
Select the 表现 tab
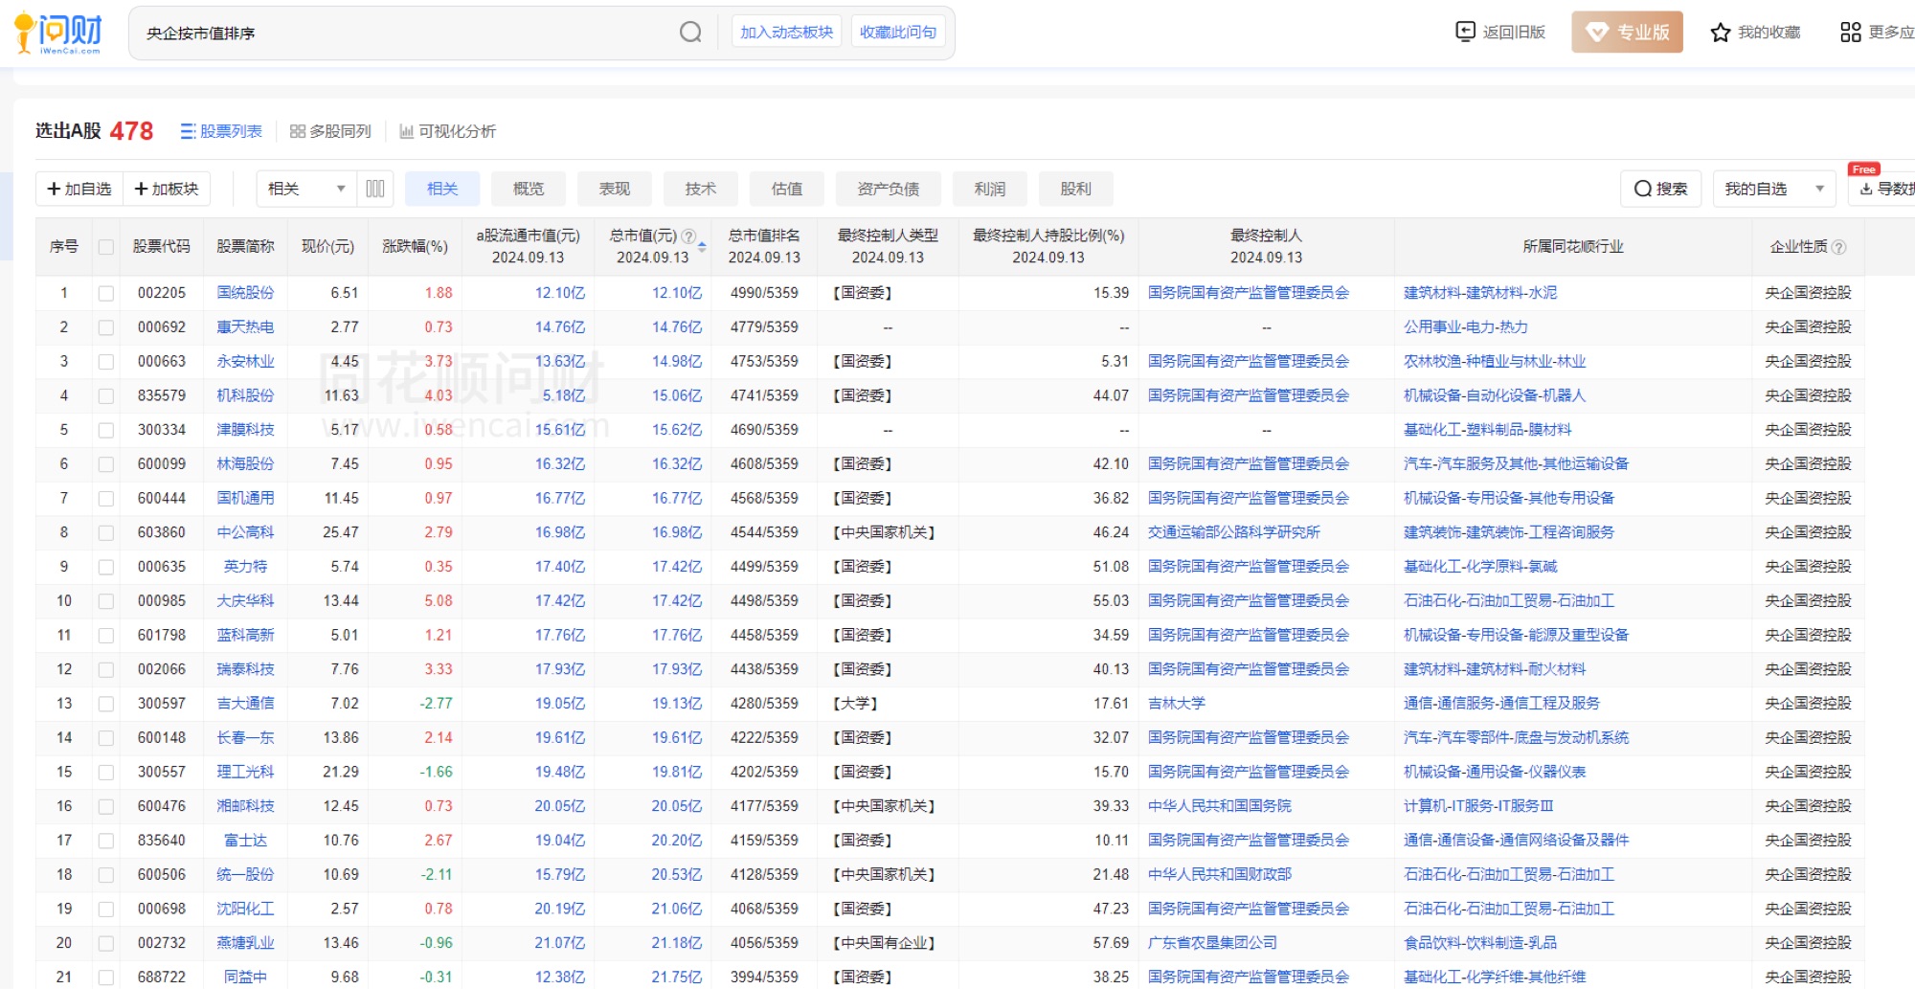[615, 189]
